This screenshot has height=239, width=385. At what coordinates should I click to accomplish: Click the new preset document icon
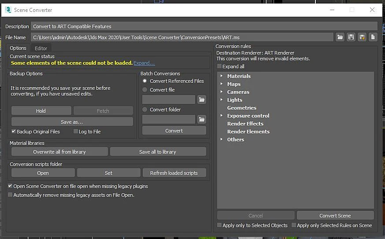click(373, 37)
